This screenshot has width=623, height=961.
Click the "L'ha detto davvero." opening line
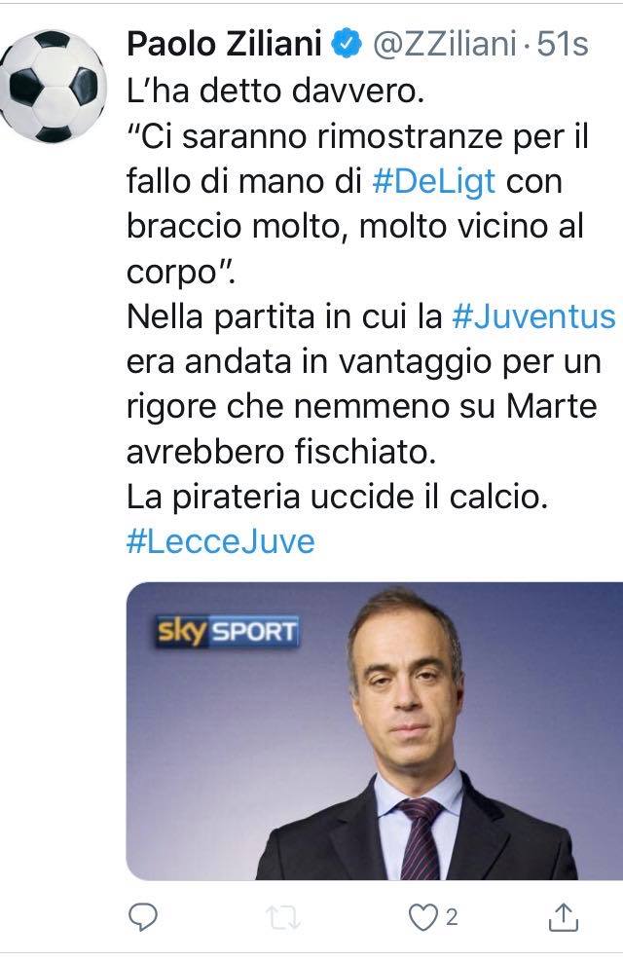coord(275,91)
